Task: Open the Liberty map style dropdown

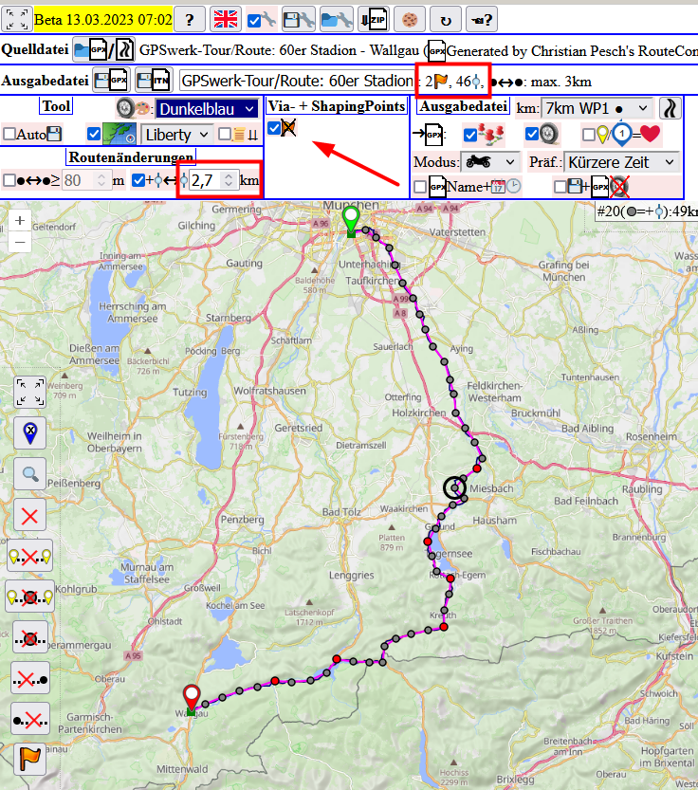Action: coord(175,135)
